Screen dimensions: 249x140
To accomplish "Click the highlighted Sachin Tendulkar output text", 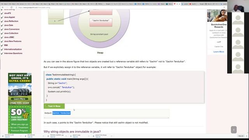I will [x=61, y=113].
